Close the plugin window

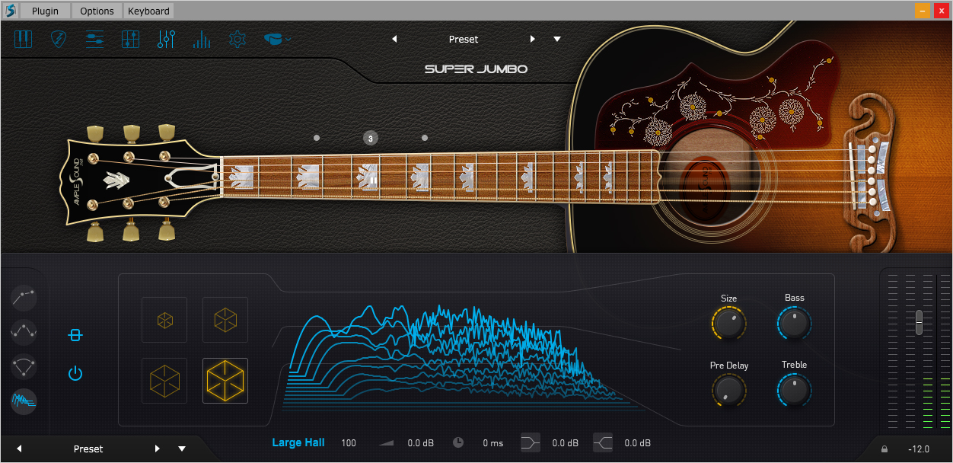(940, 10)
